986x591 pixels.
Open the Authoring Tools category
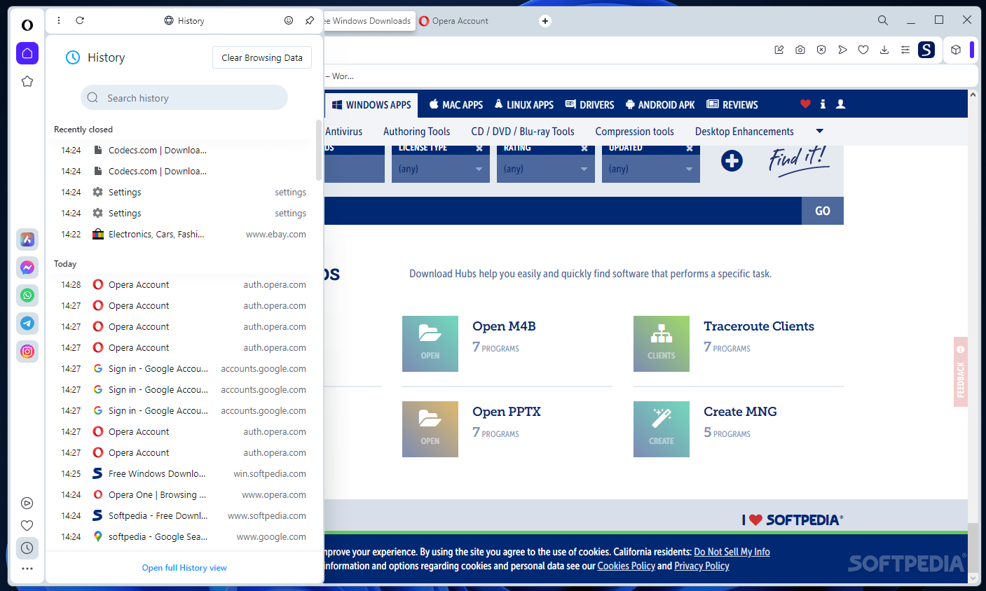click(x=417, y=132)
